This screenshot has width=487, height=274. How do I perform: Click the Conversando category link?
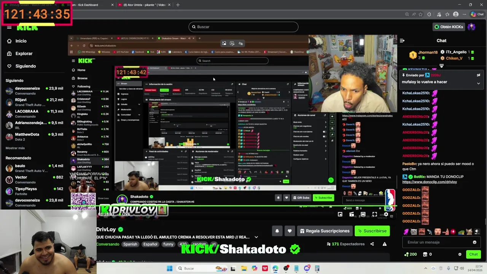coord(108,244)
